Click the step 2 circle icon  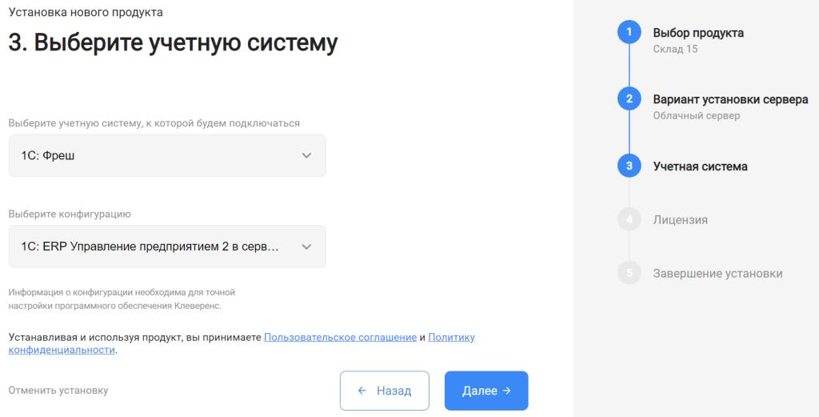coord(629,98)
